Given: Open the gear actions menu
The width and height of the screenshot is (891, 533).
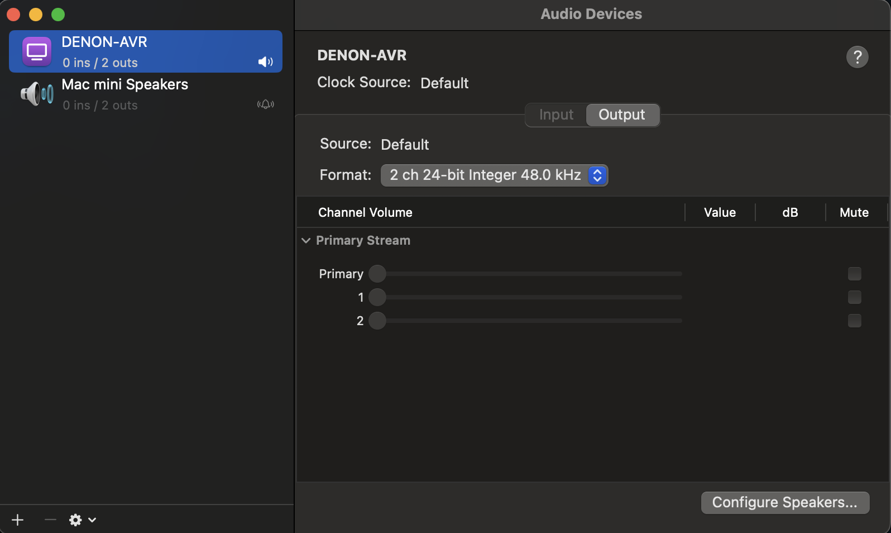Looking at the screenshot, I should pyautogui.click(x=83, y=520).
